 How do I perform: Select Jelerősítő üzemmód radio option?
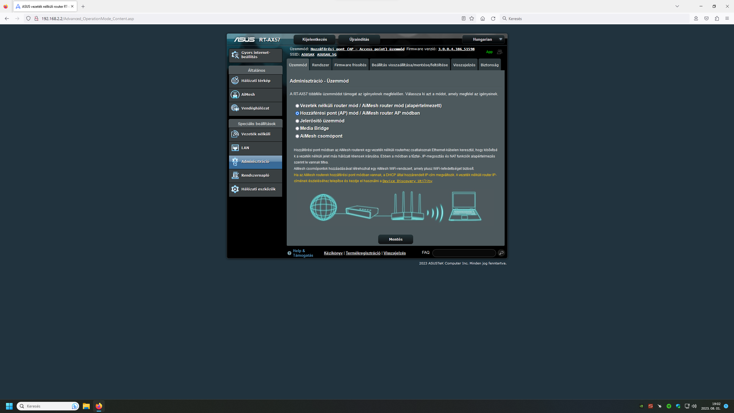pos(297,121)
